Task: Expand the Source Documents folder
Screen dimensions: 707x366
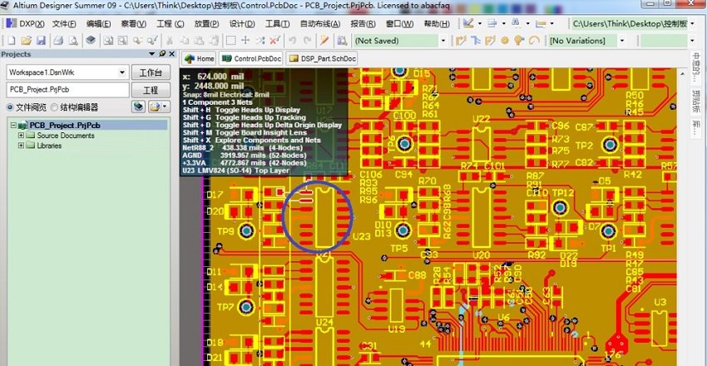Action: (x=21, y=136)
